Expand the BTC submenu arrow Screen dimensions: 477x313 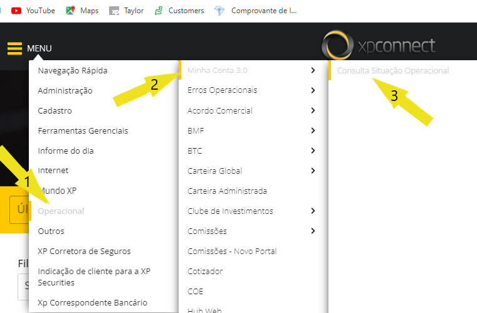tap(313, 151)
